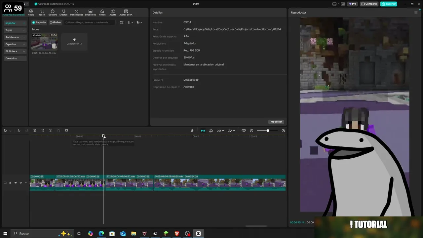Select Dreamina in the sidebar
Viewport: 423px width, 238px height.
[x=15, y=59]
